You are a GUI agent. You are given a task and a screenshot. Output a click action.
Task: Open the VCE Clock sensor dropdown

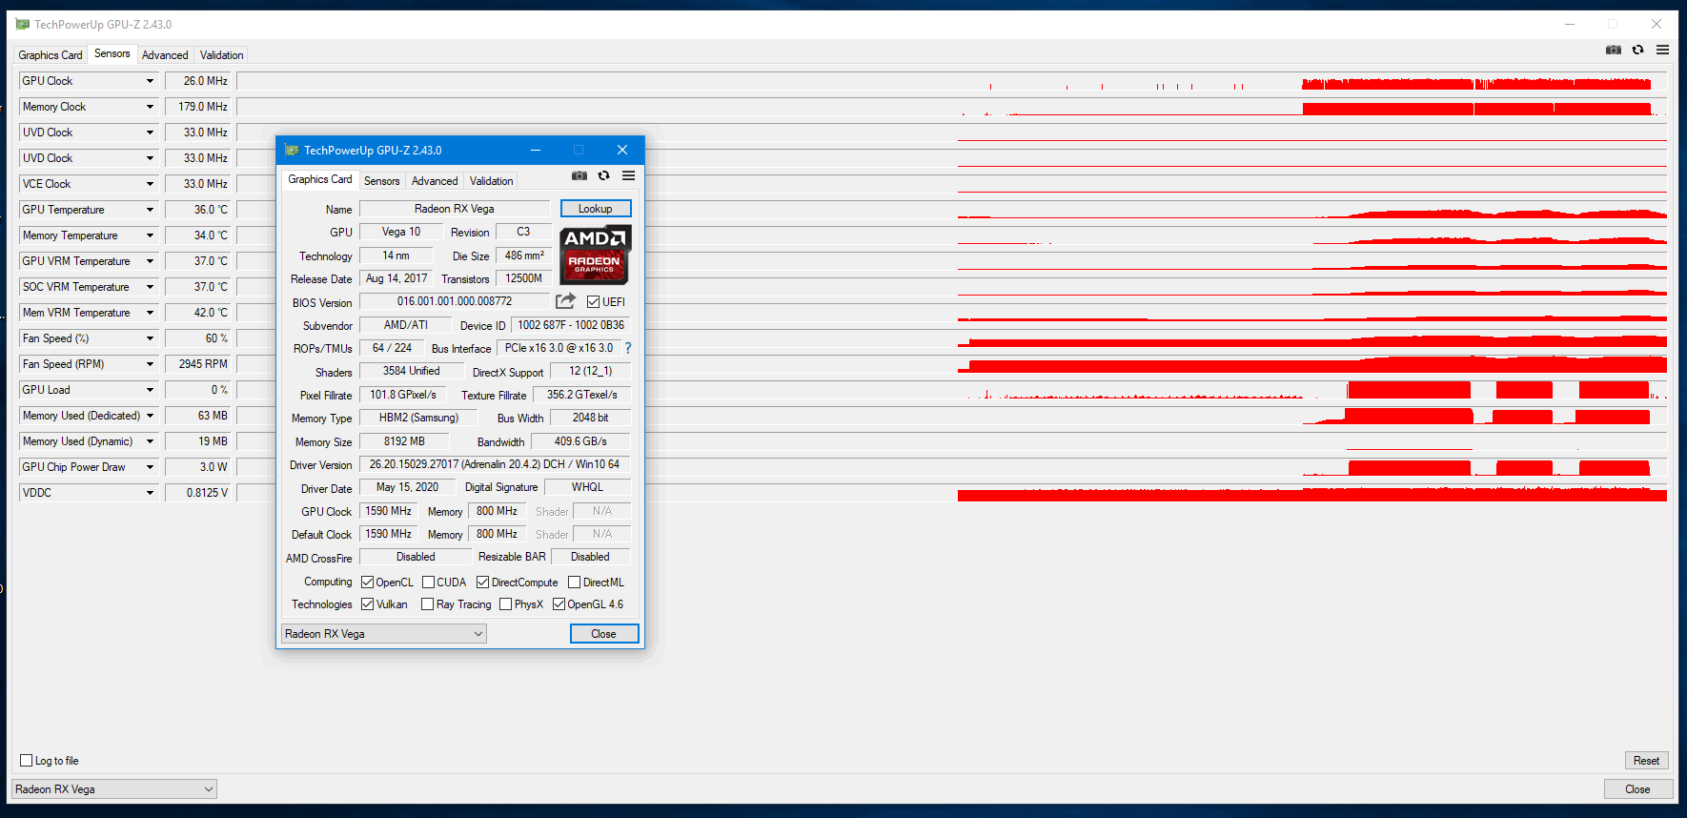(x=150, y=184)
